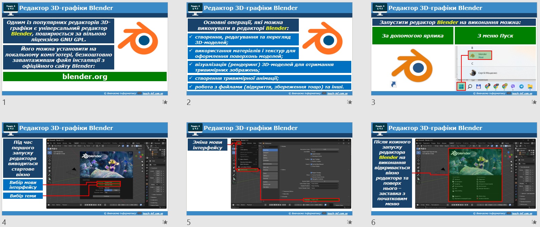Click the search magnifier icon in slide 3 taskbar

coord(470,86)
